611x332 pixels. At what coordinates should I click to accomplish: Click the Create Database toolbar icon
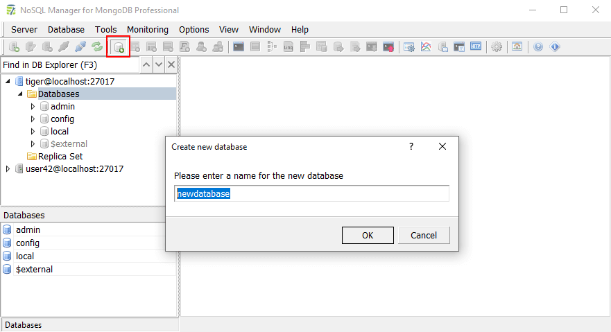click(119, 47)
